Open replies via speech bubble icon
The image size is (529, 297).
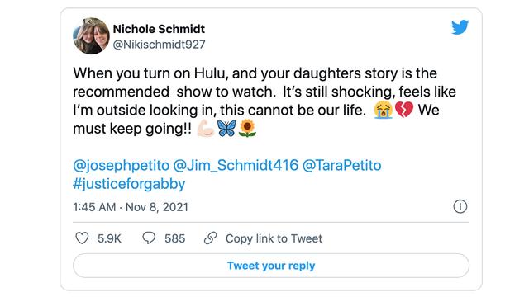pos(149,238)
